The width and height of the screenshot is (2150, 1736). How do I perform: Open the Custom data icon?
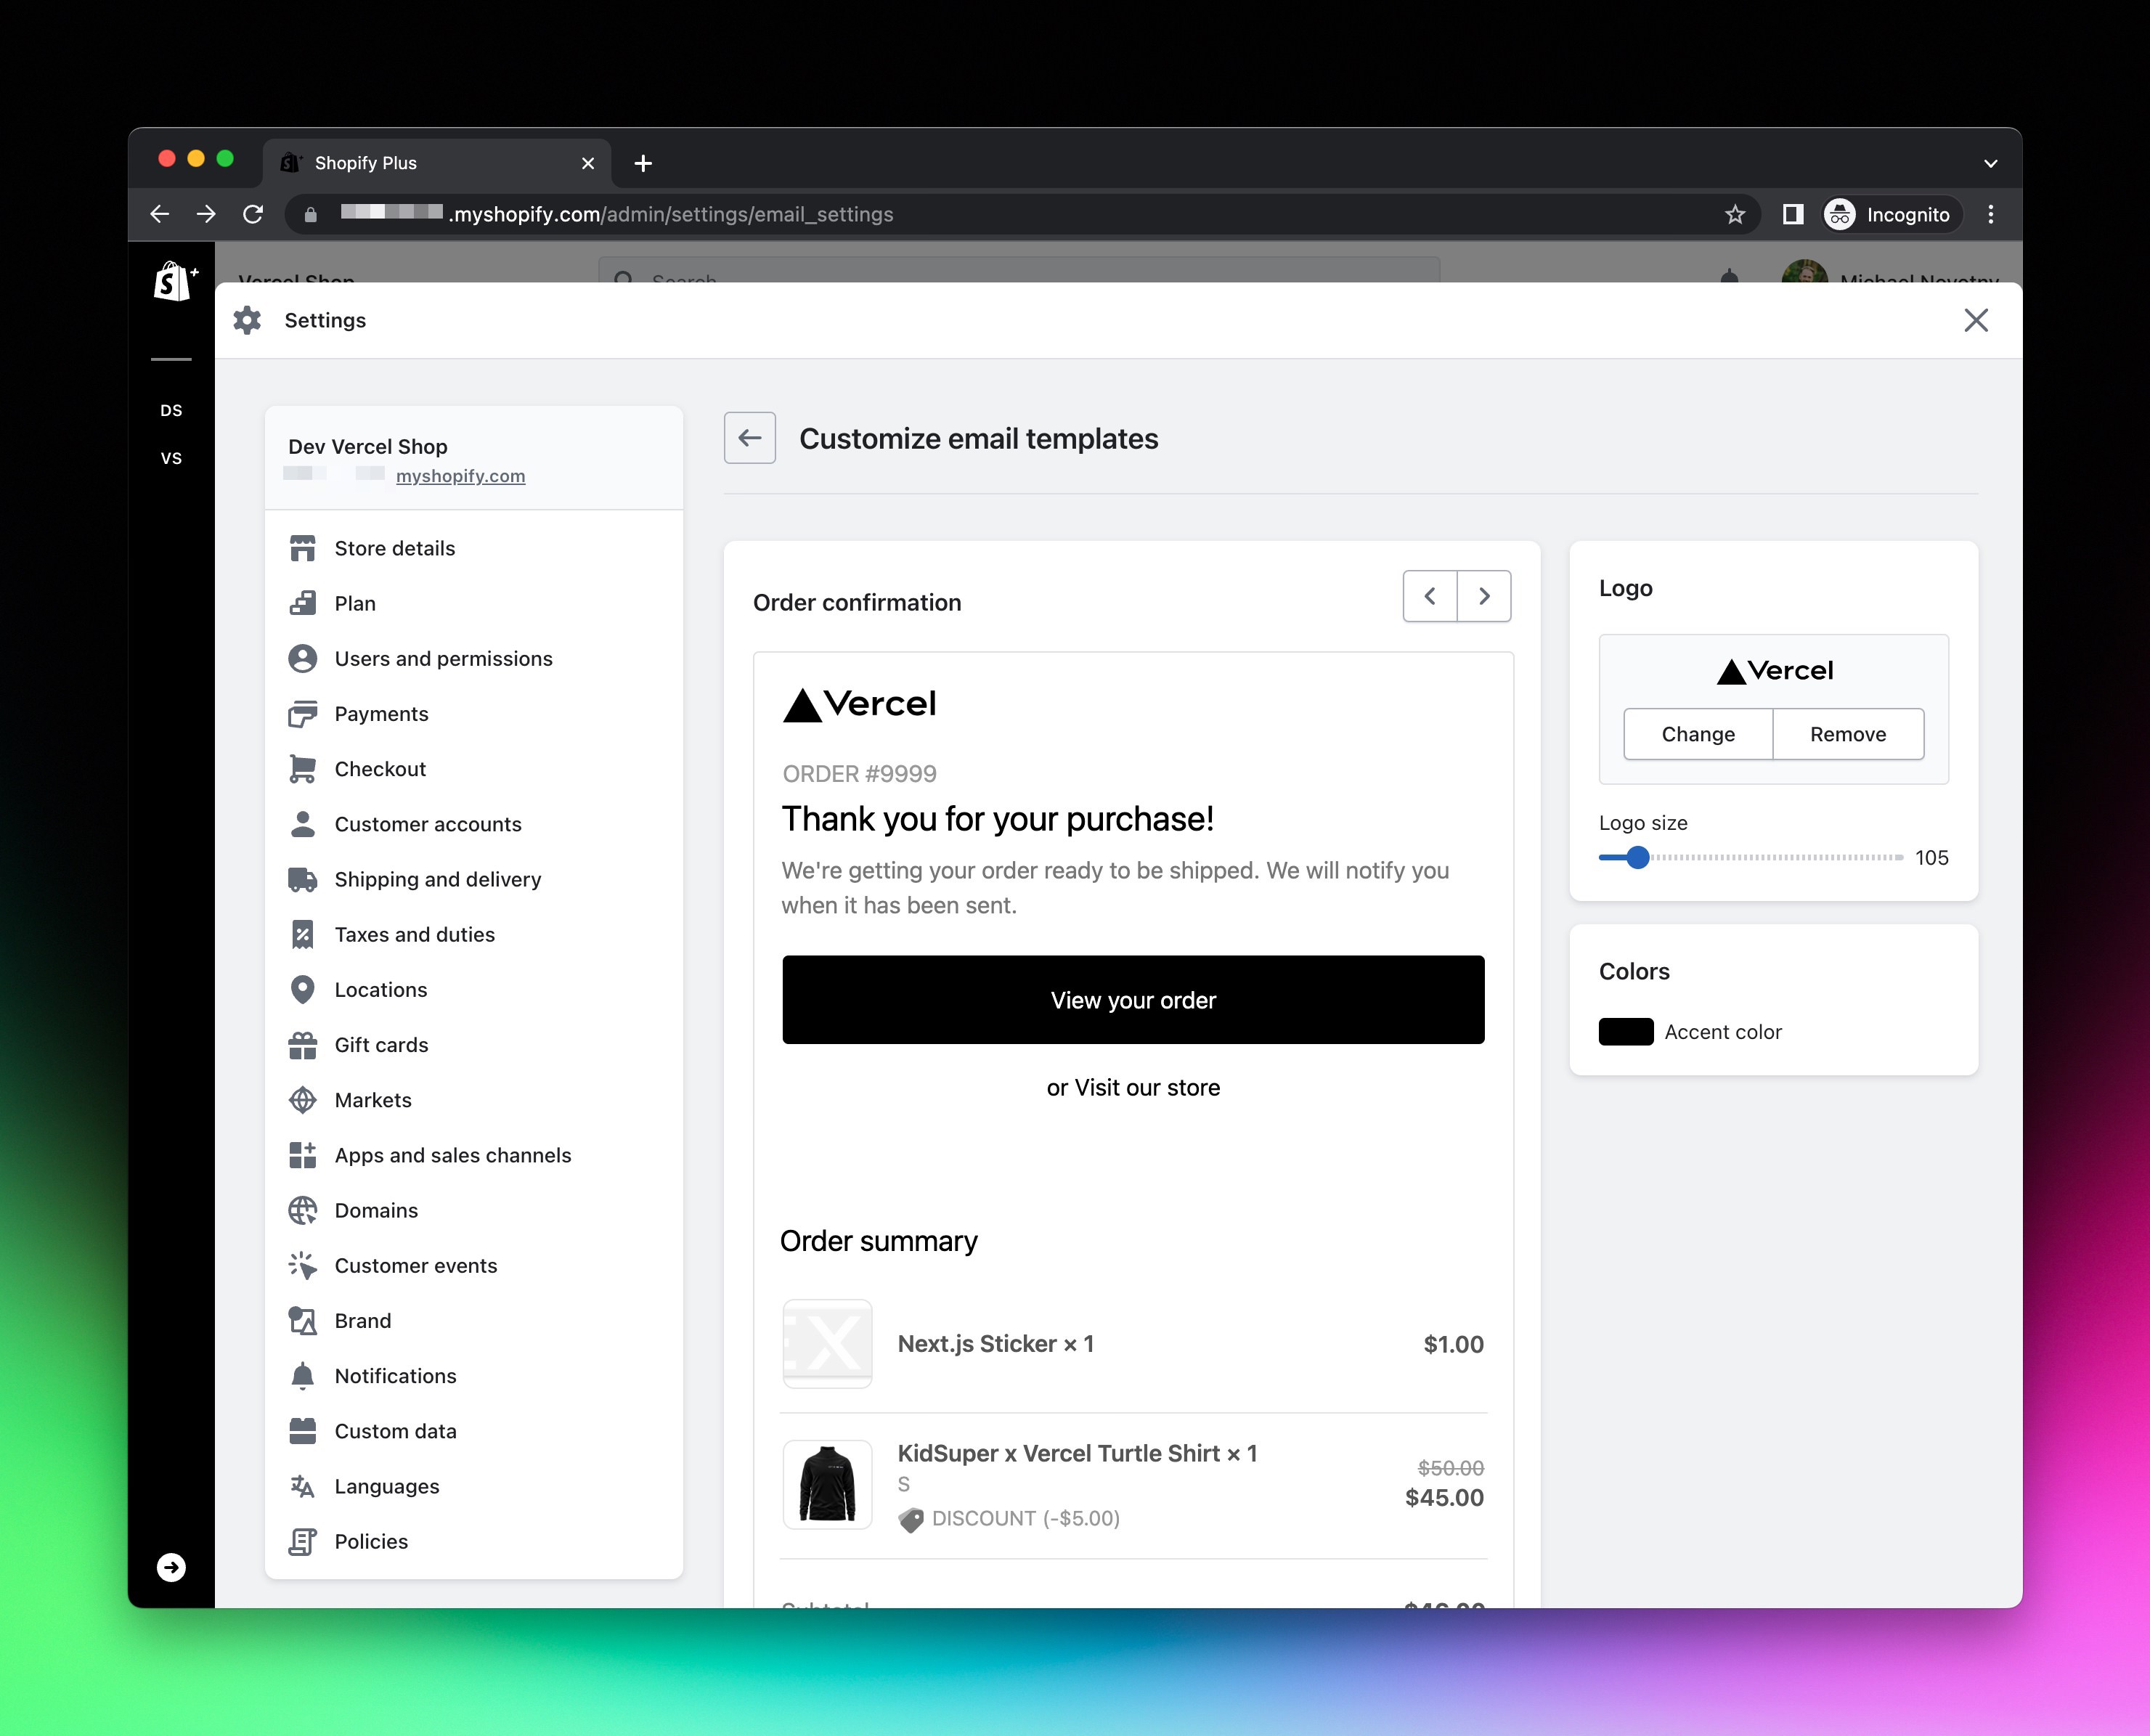[x=302, y=1431]
